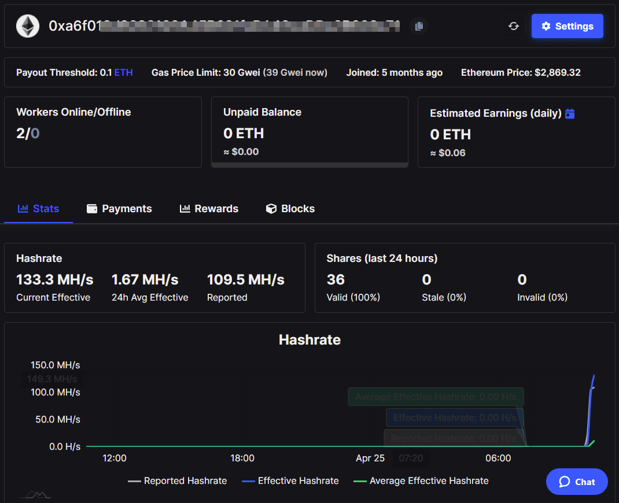Open the Blocks tab

290,208
